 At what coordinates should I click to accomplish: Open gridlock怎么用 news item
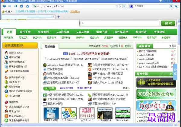[x=147, y=59]
